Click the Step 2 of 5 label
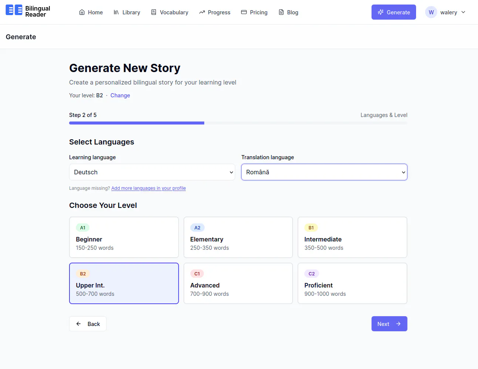478x369 pixels. tap(83, 115)
